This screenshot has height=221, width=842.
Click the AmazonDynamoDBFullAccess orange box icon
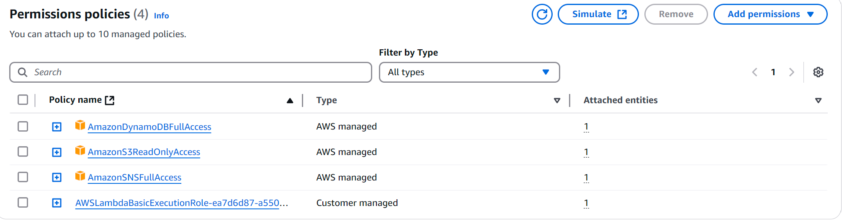click(x=80, y=125)
